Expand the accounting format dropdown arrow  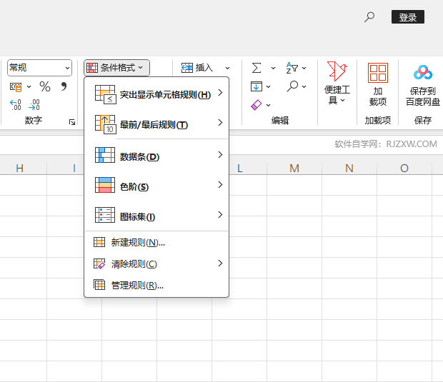[x=29, y=86]
